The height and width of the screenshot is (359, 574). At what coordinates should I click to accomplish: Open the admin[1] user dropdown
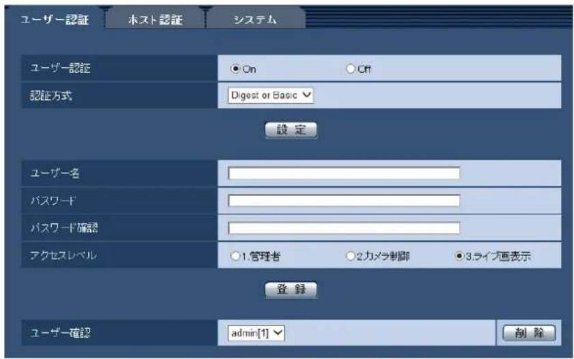point(256,333)
